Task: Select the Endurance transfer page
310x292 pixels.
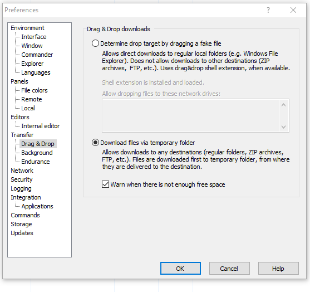Action: [36, 162]
